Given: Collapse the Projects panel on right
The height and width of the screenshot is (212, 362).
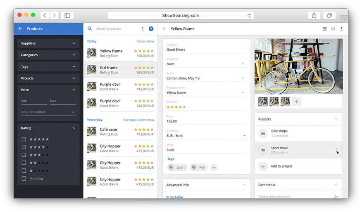Looking at the screenshot, I should pyautogui.click(x=336, y=119).
